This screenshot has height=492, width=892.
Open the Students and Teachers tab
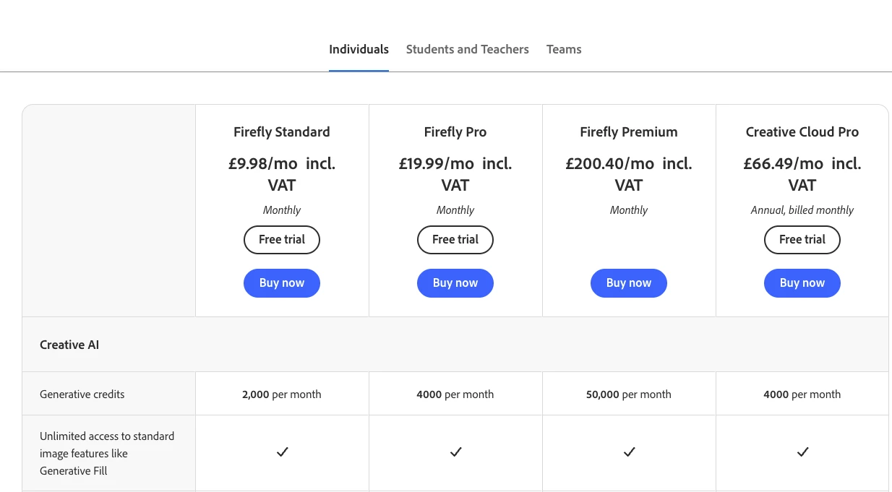coord(467,49)
